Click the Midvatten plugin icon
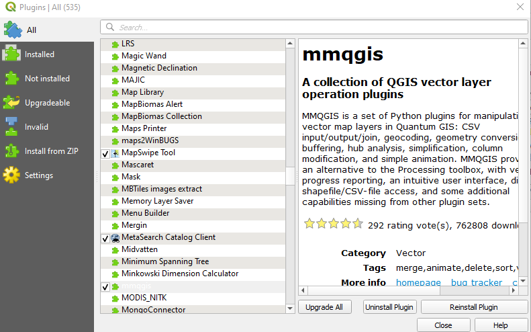The image size is (531, 332). point(115,250)
